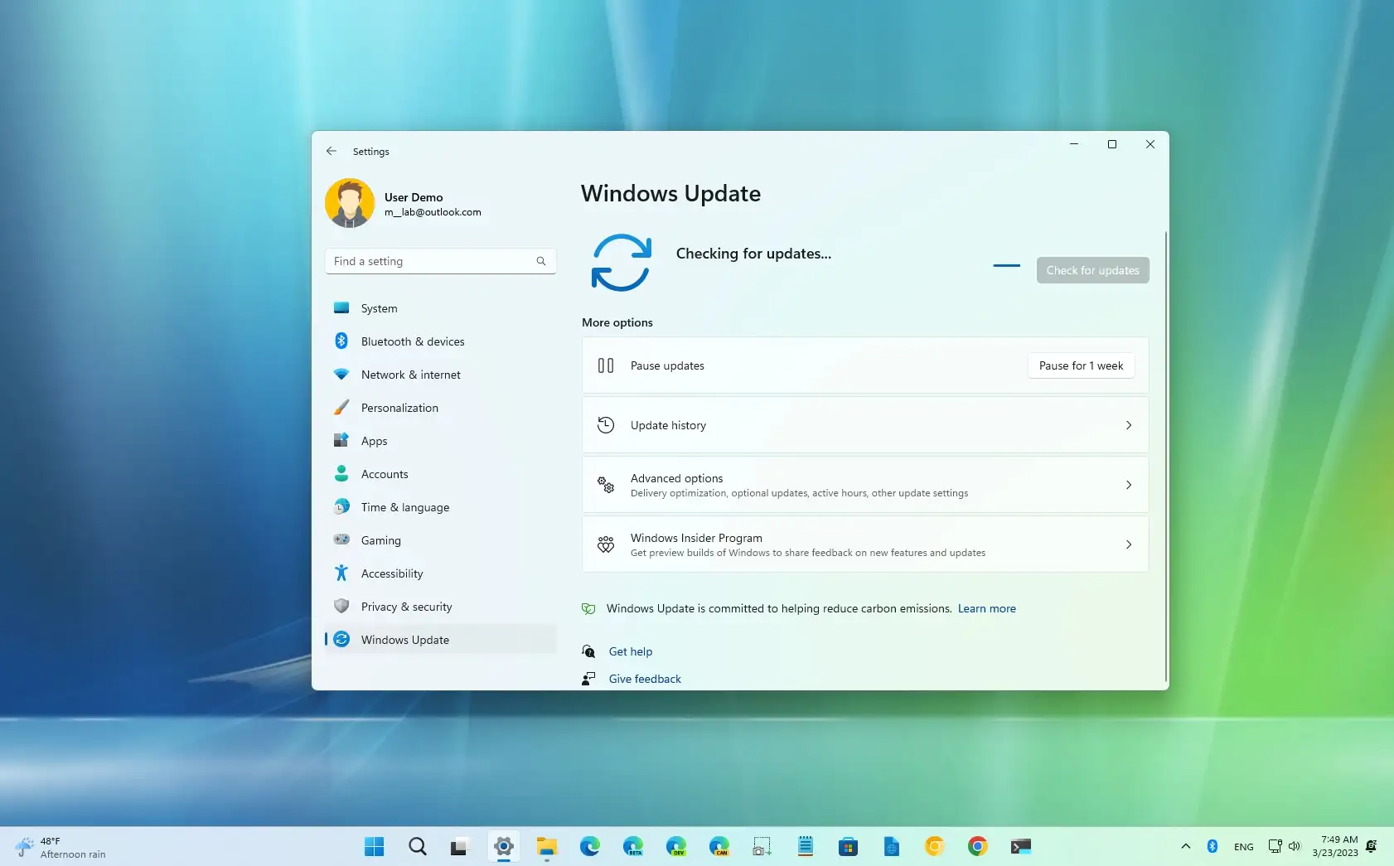Viewport: 1394px width, 866px height.
Task: Select Accessibility in the sidebar
Action: coord(441,573)
